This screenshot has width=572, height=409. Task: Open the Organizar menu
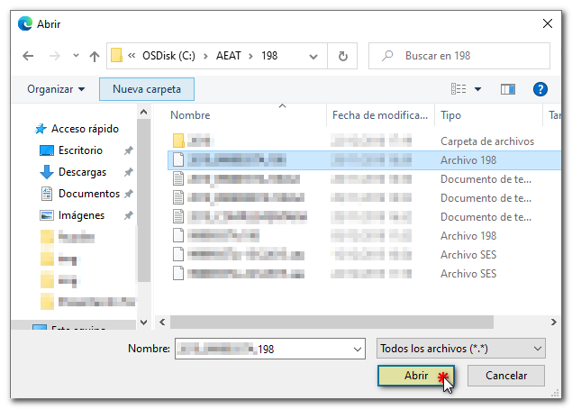56,89
